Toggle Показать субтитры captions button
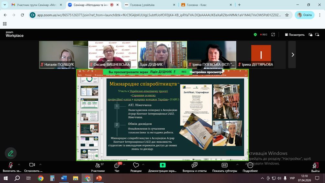 coord(224,167)
